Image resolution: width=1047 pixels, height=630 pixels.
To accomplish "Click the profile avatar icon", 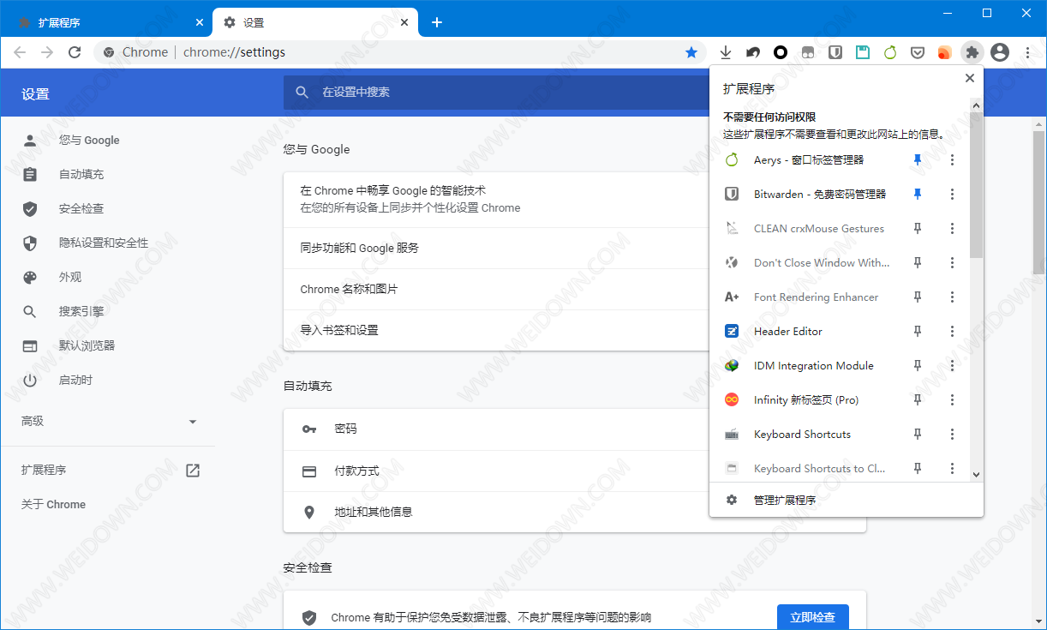I will 999,52.
